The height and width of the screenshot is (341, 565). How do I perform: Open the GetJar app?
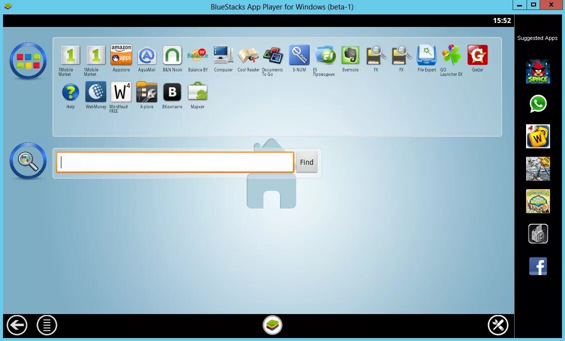click(478, 55)
